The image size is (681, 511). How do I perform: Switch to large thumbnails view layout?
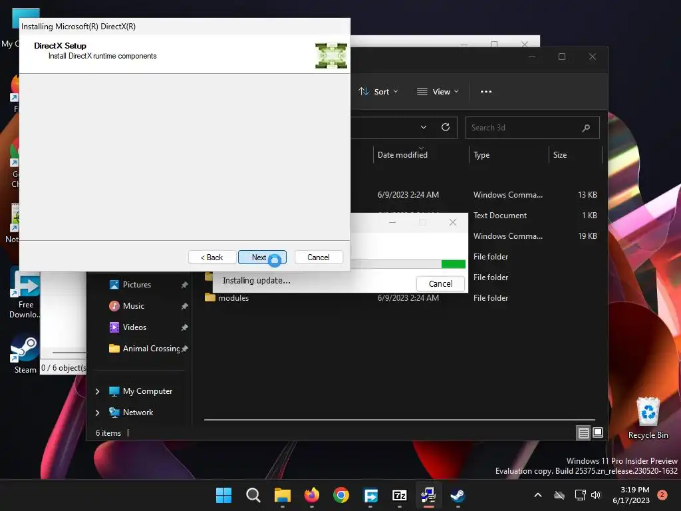(598, 432)
